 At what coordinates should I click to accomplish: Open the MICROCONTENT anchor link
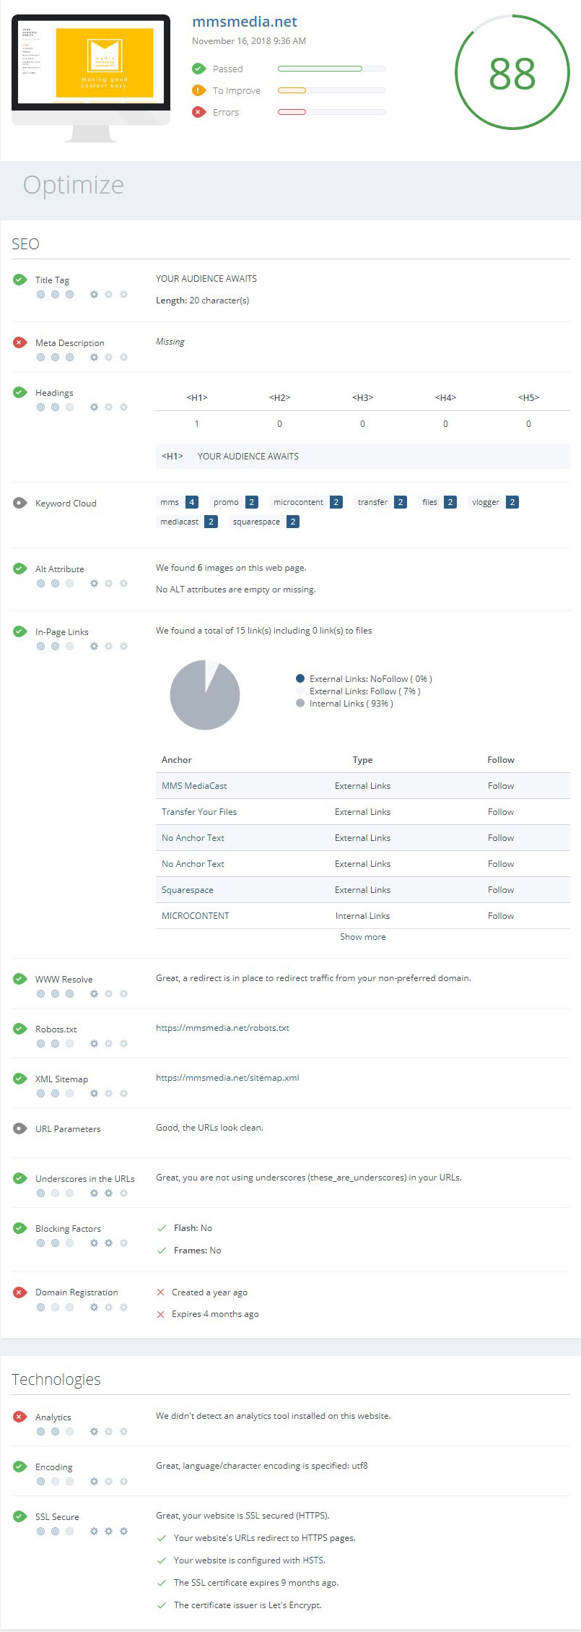coord(196,916)
